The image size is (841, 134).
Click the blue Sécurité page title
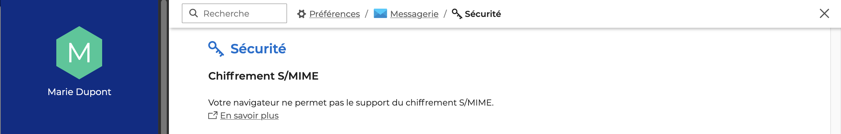[258, 49]
